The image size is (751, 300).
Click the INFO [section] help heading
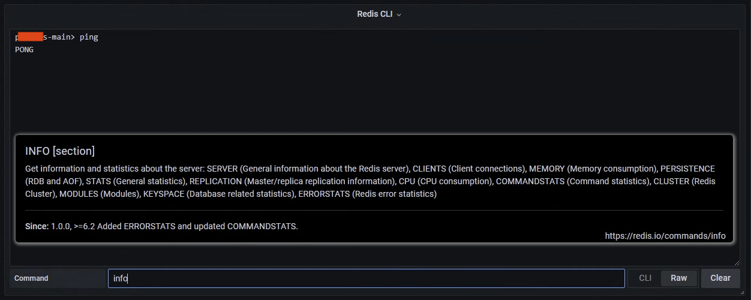click(x=60, y=151)
